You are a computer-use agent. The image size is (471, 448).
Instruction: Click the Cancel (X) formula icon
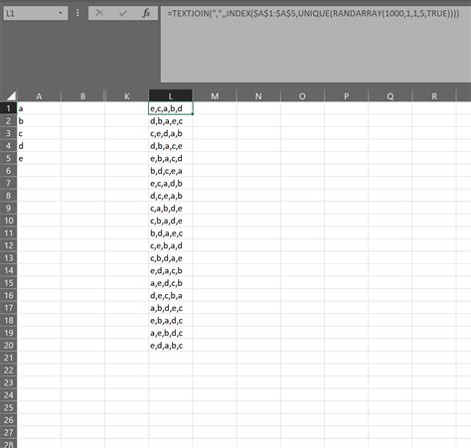point(99,13)
